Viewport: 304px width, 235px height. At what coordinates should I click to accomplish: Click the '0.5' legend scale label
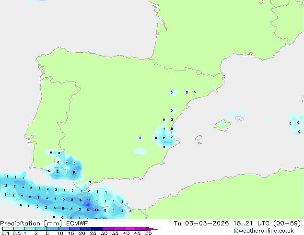pyautogui.click(x=17, y=233)
